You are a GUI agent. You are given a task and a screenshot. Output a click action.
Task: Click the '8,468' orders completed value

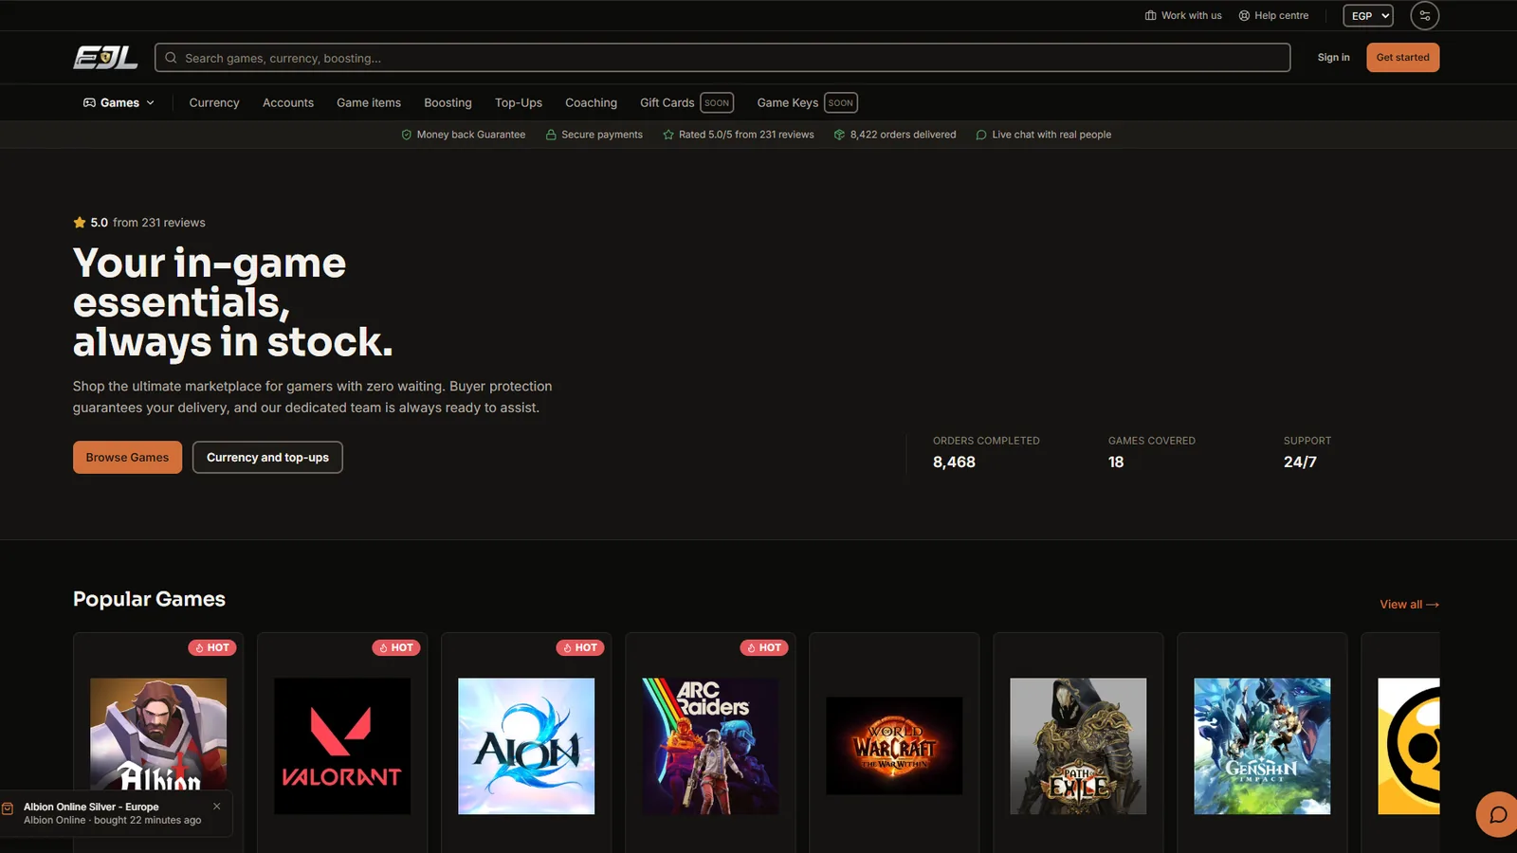pos(954,463)
